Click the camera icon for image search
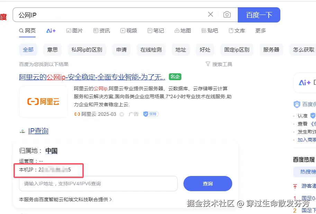316x214 pixels. click(227, 15)
